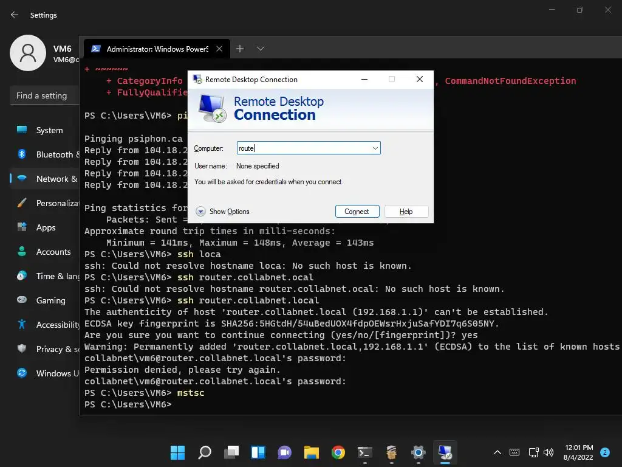This screenshot has width=622, height=467.
Task: Open Privacy & security in Settings sidebar
Action: coord(44,349)
